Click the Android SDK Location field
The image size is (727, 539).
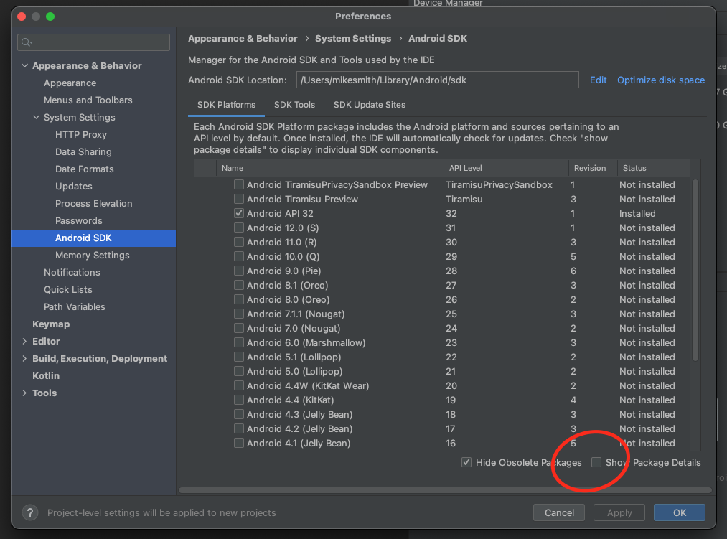437,80
